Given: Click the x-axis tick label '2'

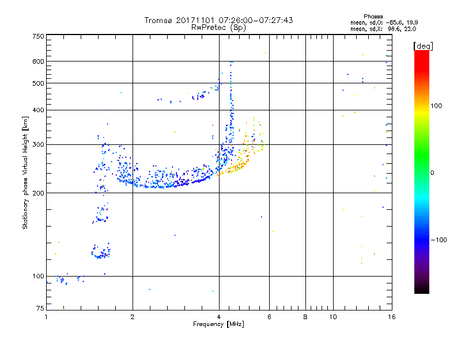Looking at the screenshot, I should coord(133,317).
